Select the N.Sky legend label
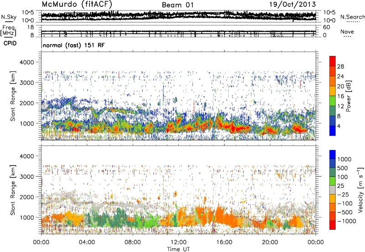The width and height of the screenshot is (365, 252). click(9, 17)
